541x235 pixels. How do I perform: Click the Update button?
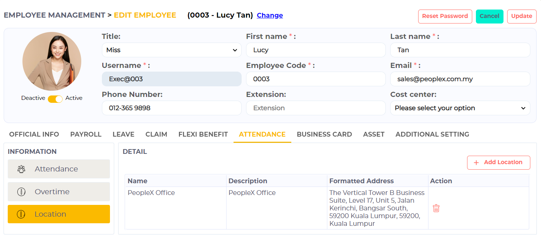point(522,16)
